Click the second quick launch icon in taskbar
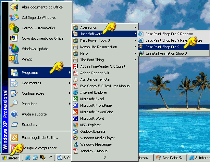 click(x=35, y=158)
